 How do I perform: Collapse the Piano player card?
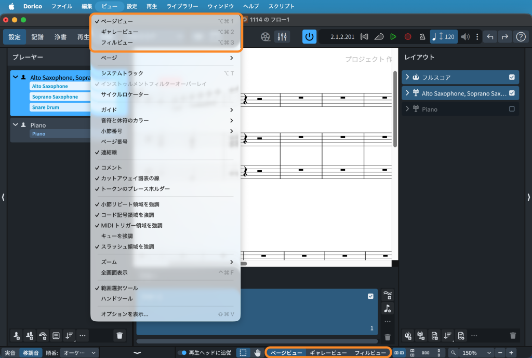pyautogui.click(x=16, y=125)
